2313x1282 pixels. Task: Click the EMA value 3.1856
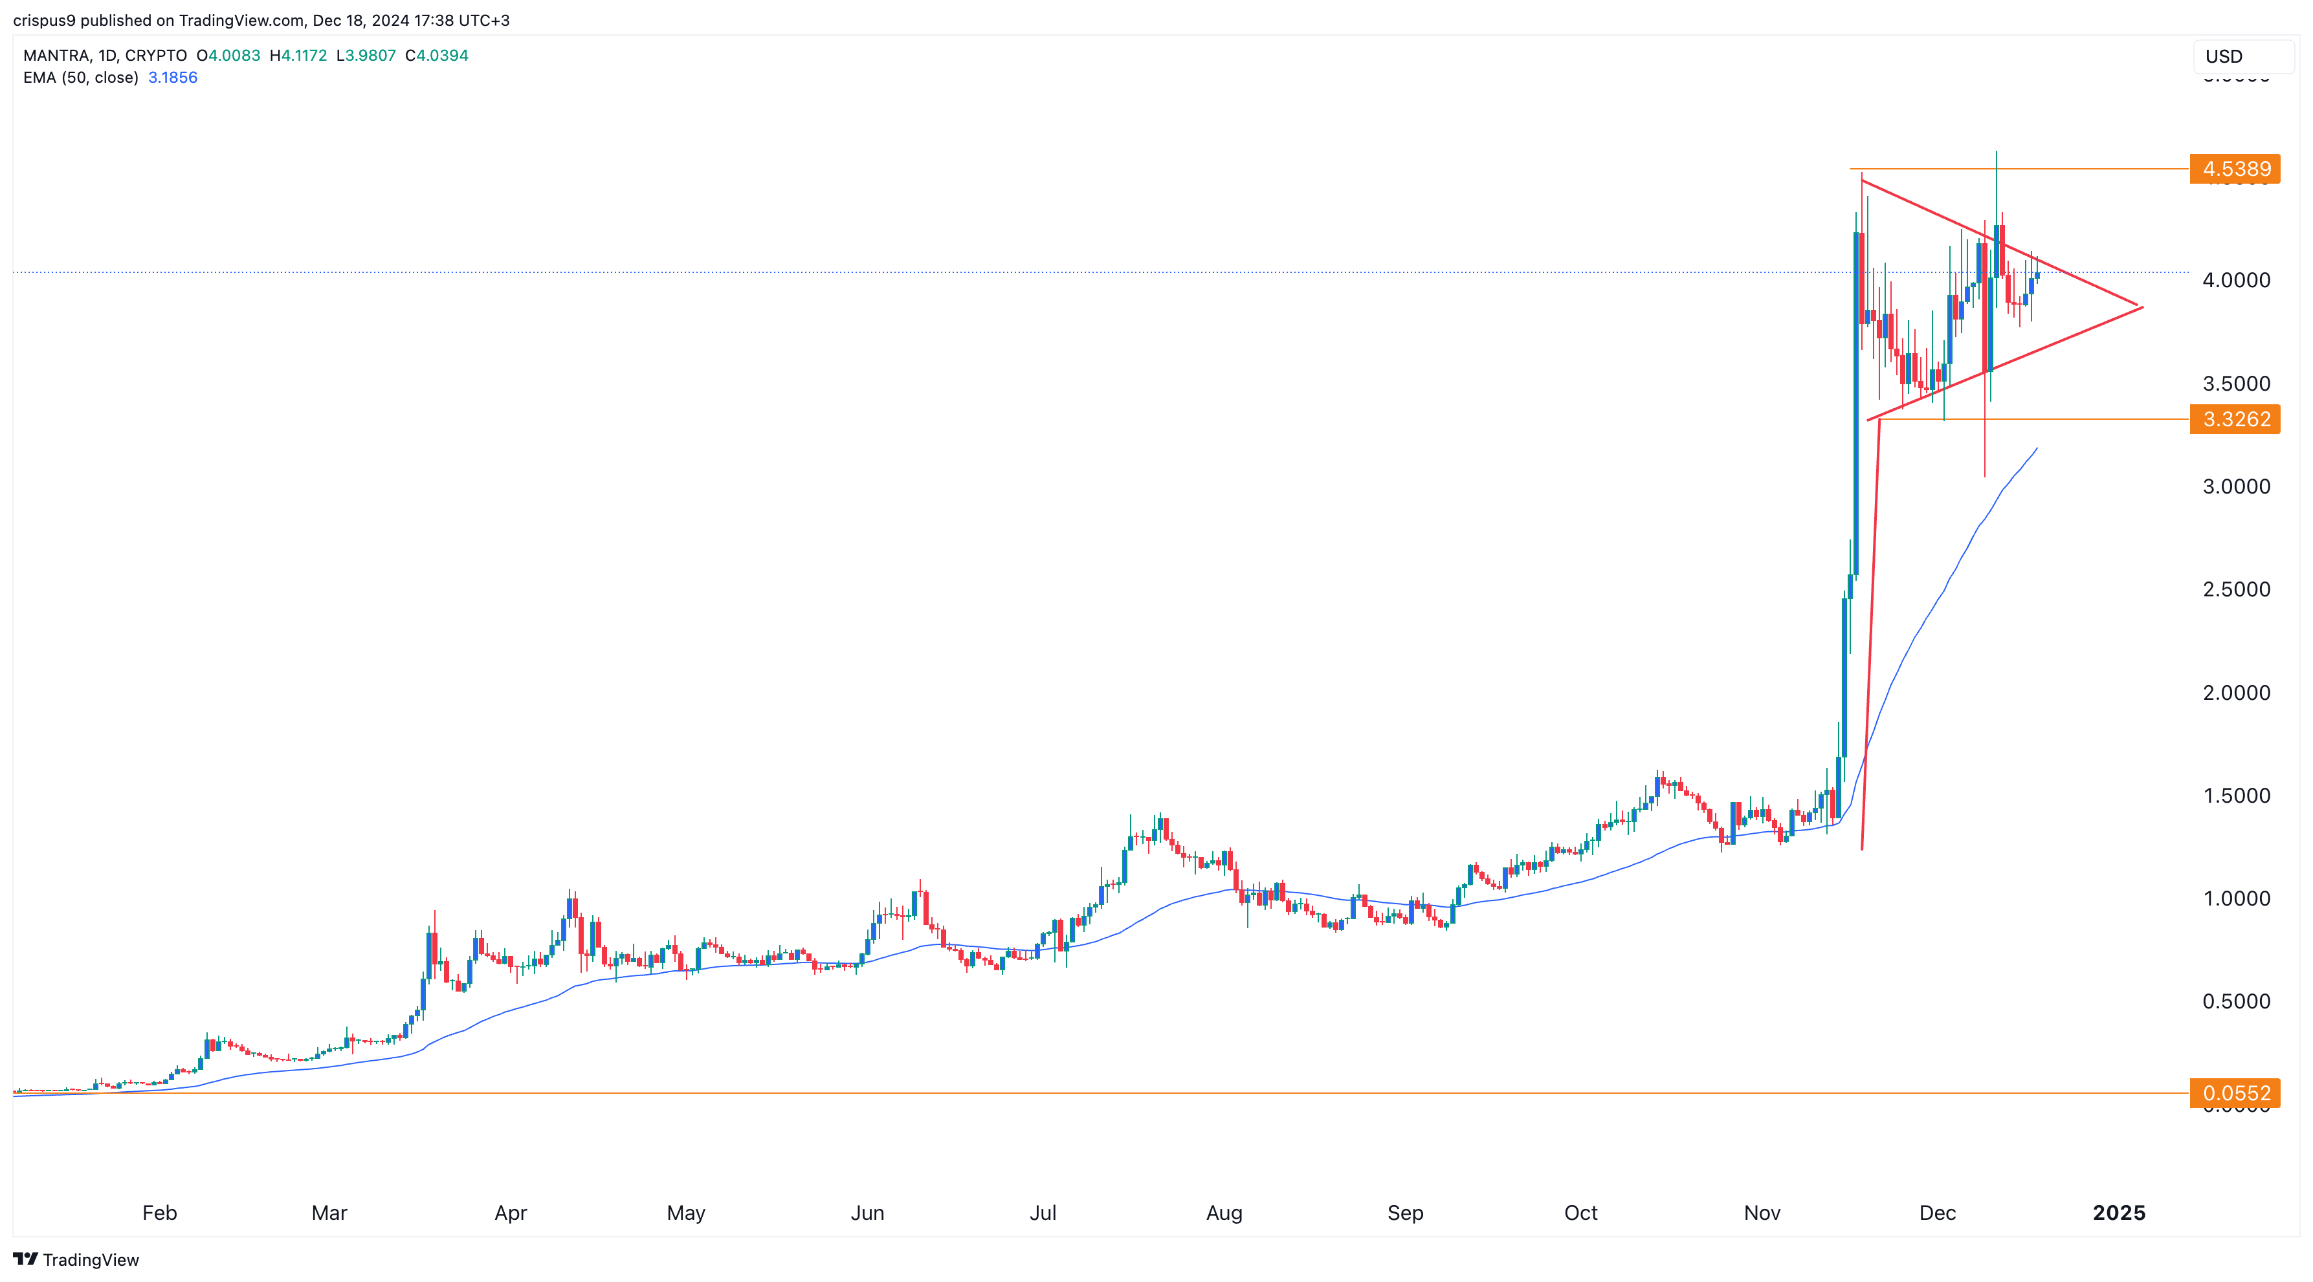coord(172,78)
